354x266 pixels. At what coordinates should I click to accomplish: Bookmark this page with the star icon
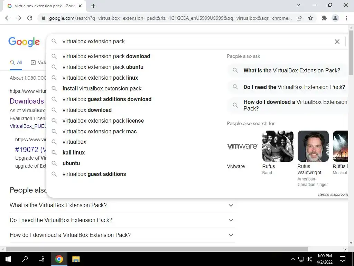[310, 18]
